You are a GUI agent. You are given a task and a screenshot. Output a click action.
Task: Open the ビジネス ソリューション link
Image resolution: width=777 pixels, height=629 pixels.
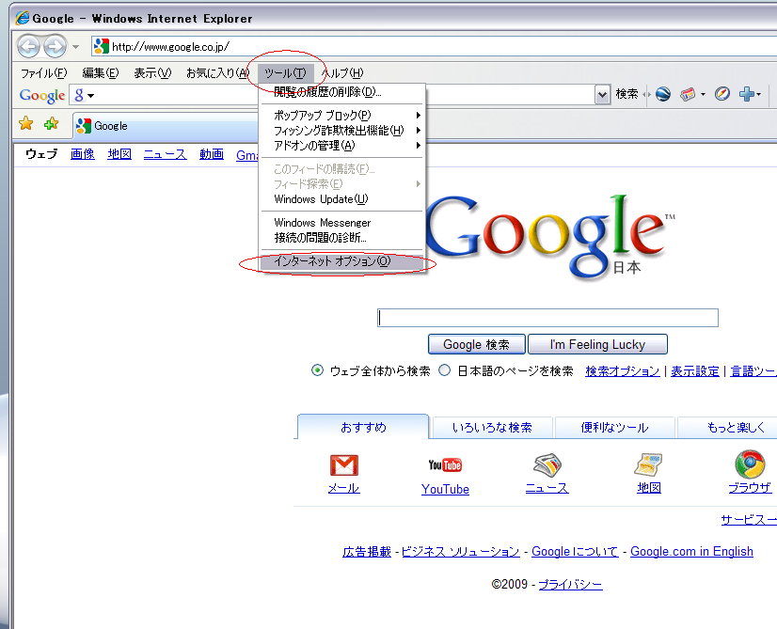(x=460, y=552)
